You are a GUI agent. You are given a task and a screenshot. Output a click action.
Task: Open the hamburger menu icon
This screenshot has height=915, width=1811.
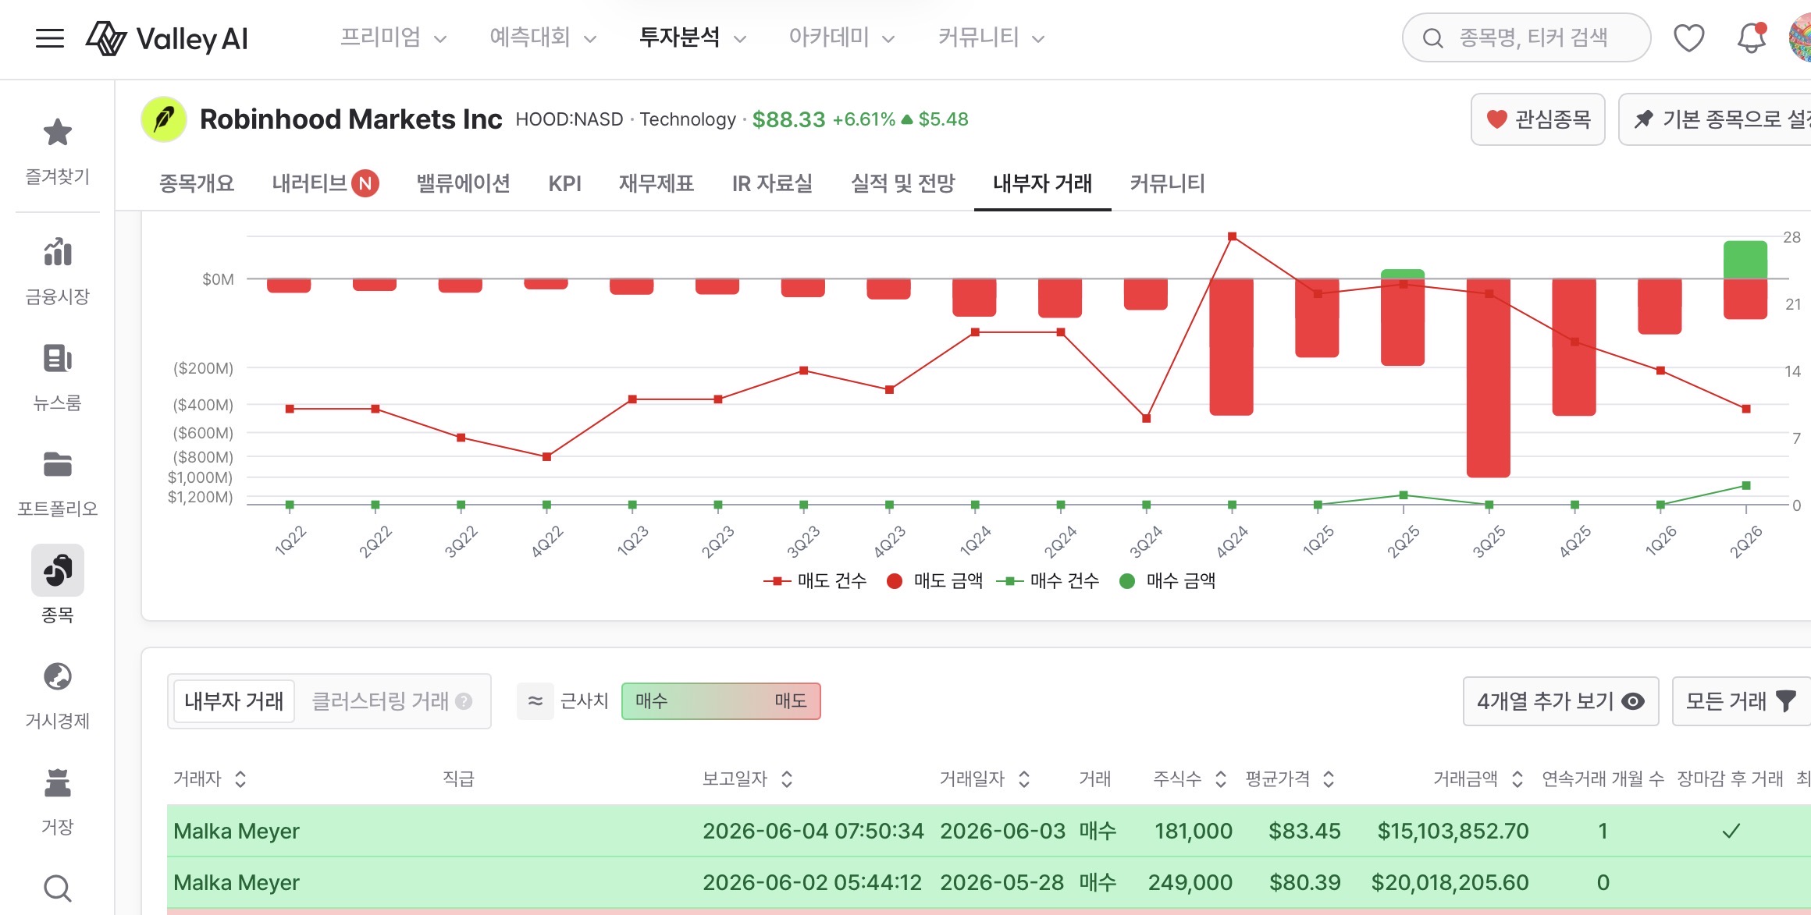tap(50, 38)
